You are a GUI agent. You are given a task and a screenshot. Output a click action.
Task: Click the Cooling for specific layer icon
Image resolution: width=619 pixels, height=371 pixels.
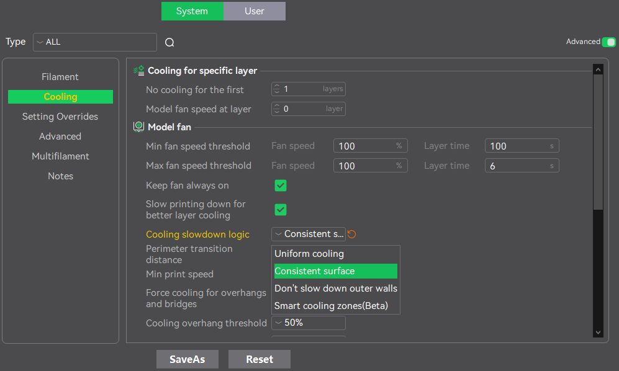click(x=139, y=71)
